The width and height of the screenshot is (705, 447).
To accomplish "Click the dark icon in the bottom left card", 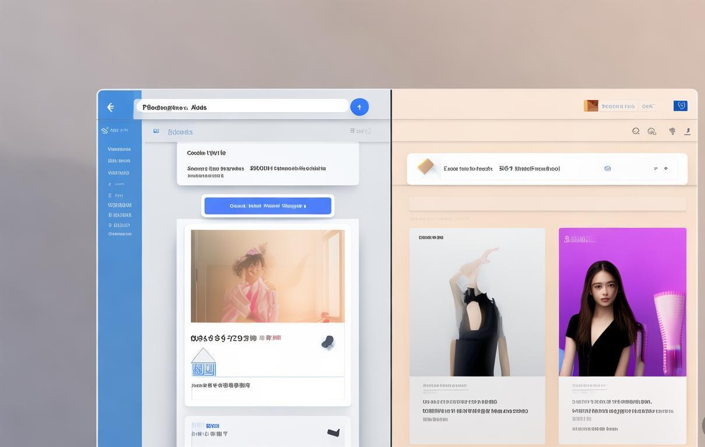I will (333, 432).
